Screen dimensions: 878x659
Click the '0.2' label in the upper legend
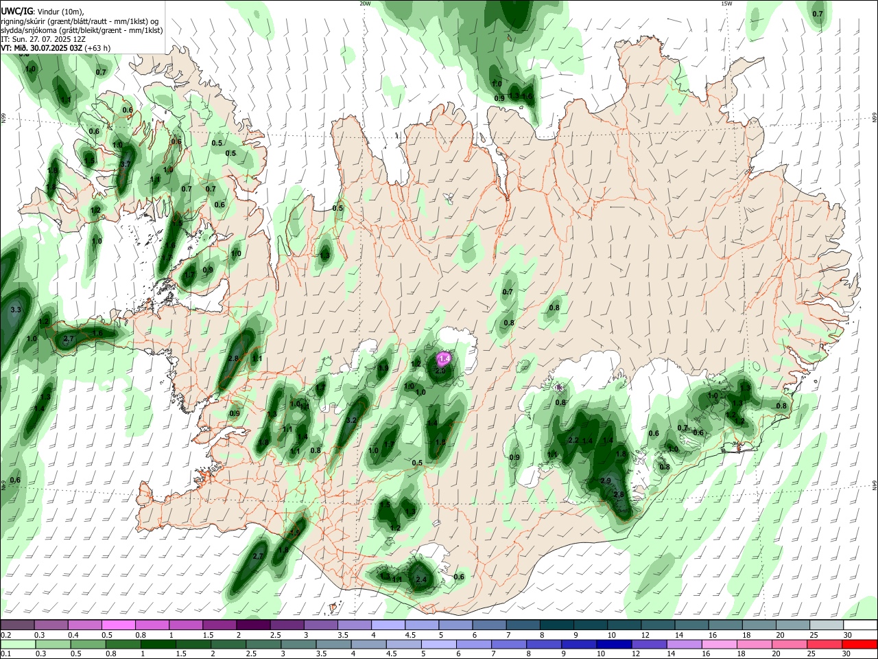(5, 635)
